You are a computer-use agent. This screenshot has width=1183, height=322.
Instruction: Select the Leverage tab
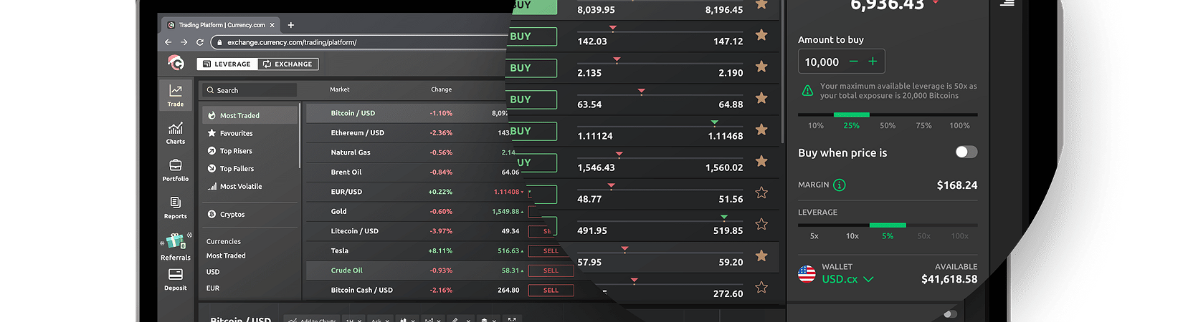tap(227, 64)
